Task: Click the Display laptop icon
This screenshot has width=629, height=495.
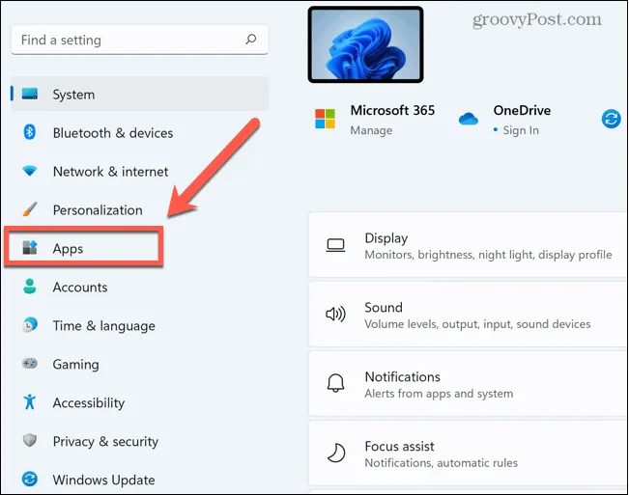Action: coord(335,245)
